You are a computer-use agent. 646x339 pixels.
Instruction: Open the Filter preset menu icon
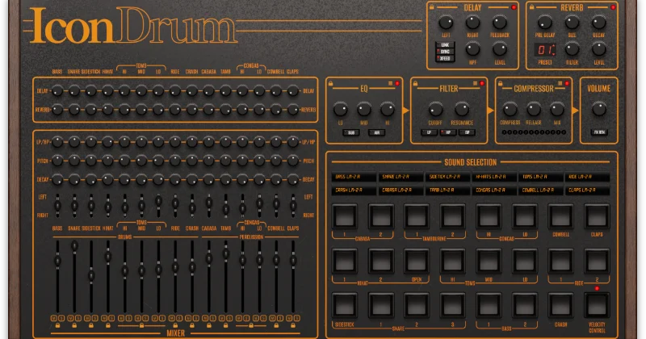click(475, 84)
